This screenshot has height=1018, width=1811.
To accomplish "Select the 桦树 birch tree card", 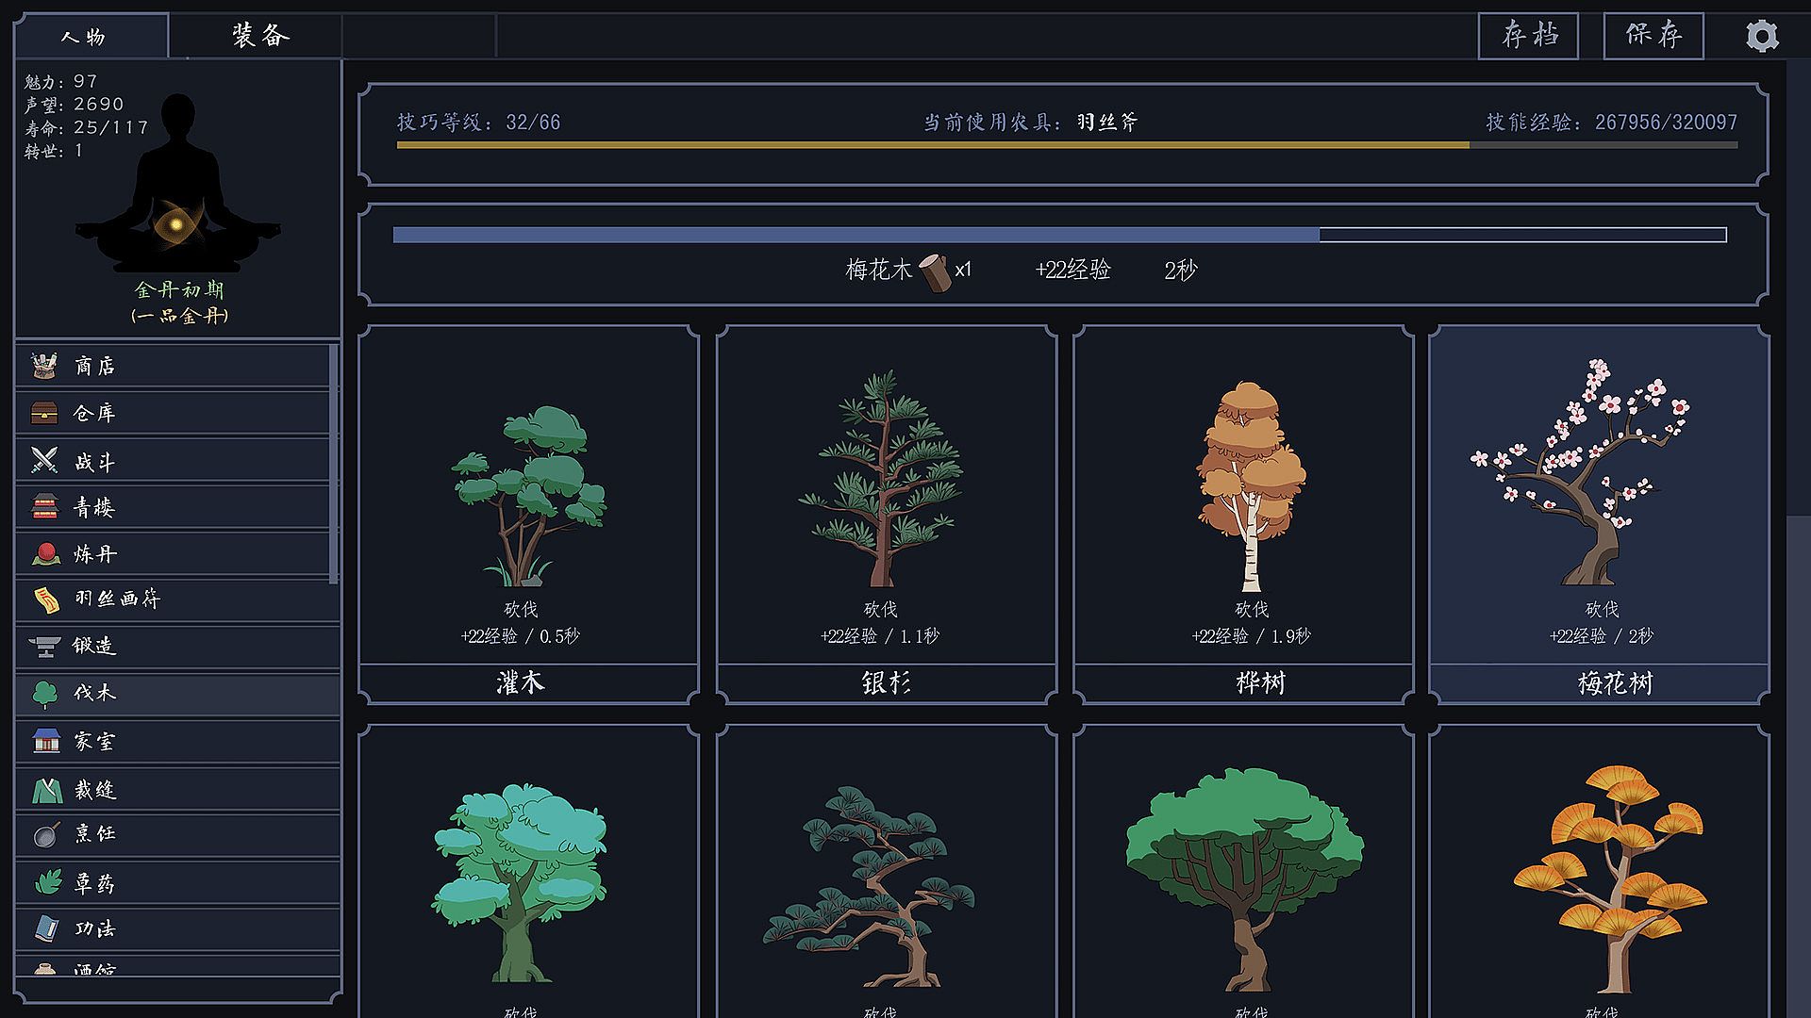I will (x=1243, y=514).
